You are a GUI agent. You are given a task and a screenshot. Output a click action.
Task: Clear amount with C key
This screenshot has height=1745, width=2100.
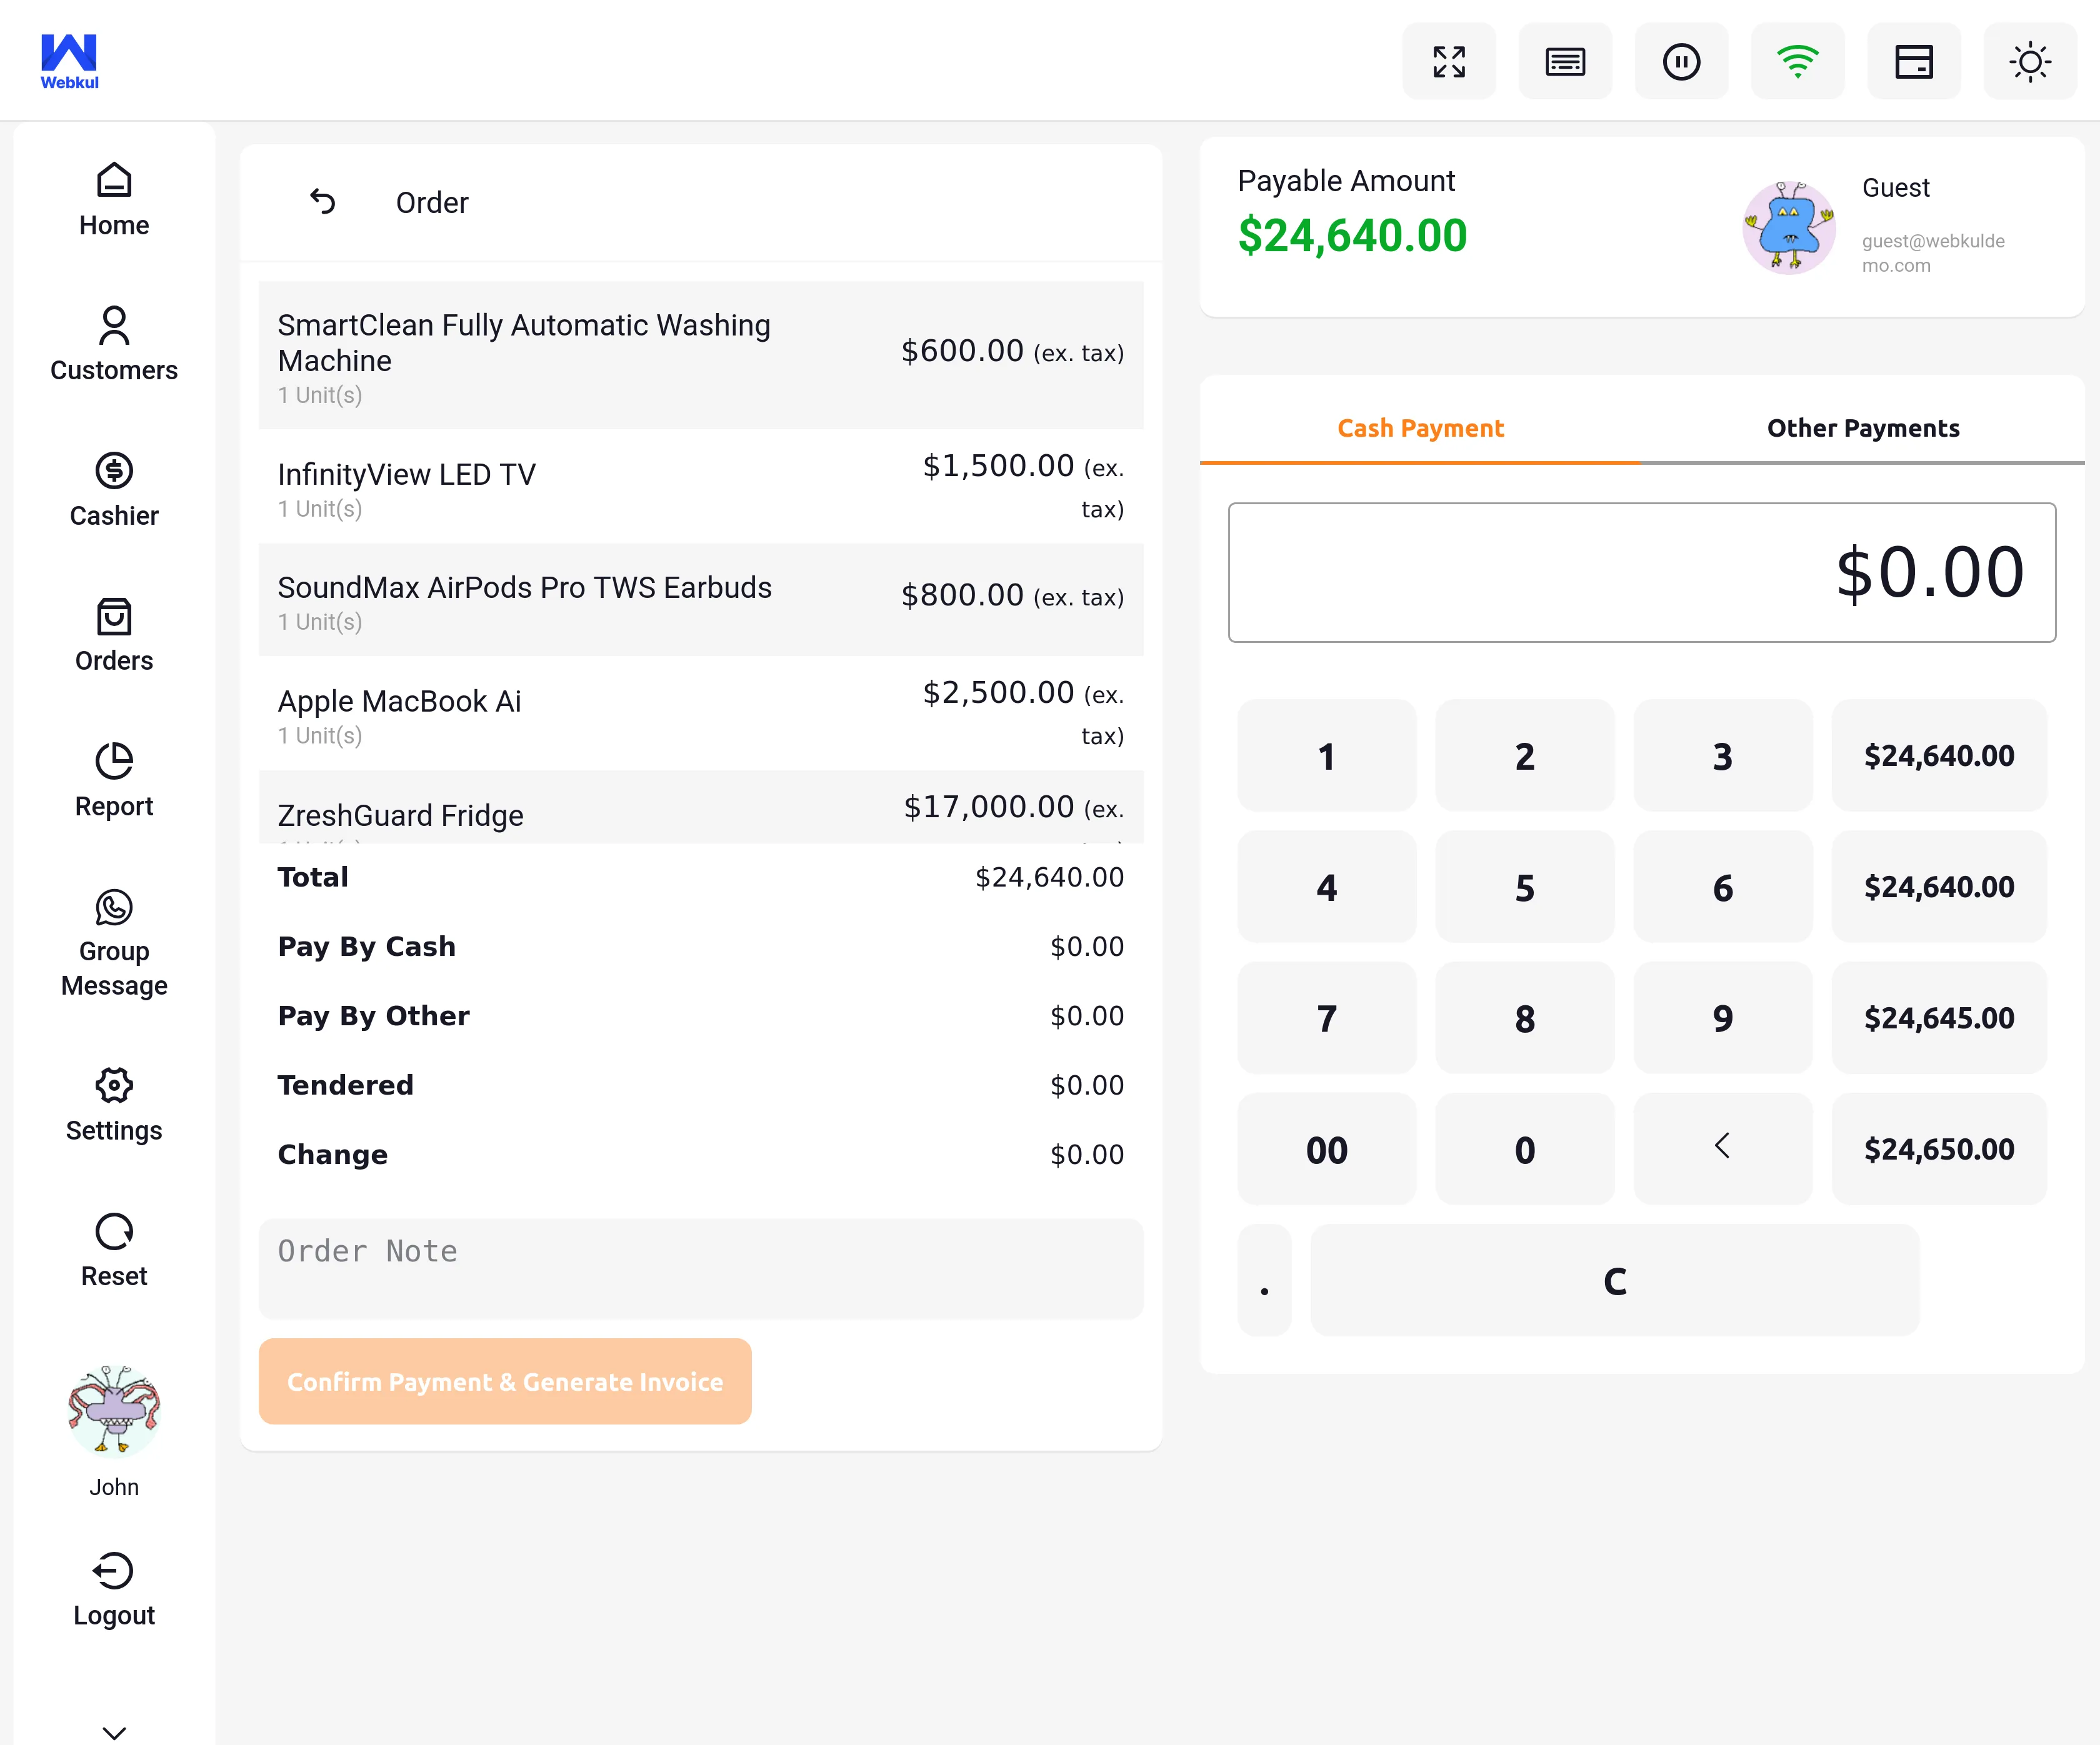(1615, 1280)
